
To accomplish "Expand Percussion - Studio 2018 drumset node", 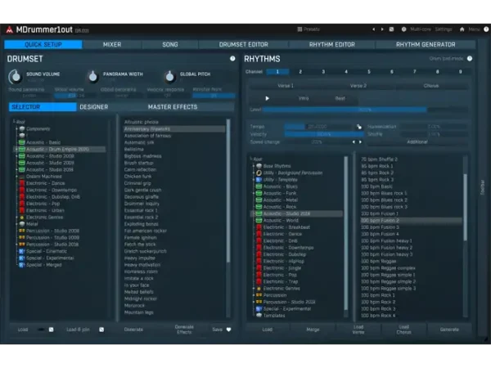I will 16,245.
